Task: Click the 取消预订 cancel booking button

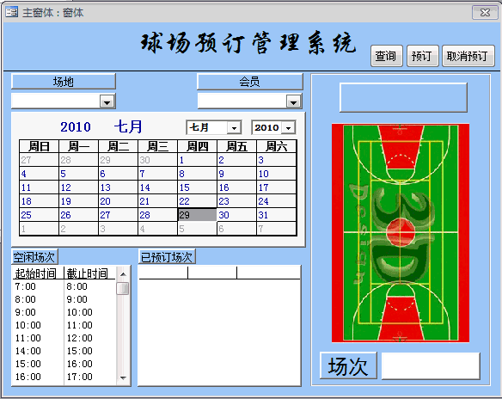Action: (x=468, y=56)
